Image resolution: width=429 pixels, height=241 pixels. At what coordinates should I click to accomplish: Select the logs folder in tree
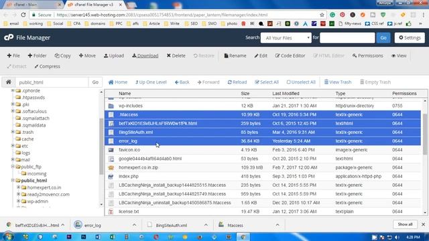pos(25,153)
